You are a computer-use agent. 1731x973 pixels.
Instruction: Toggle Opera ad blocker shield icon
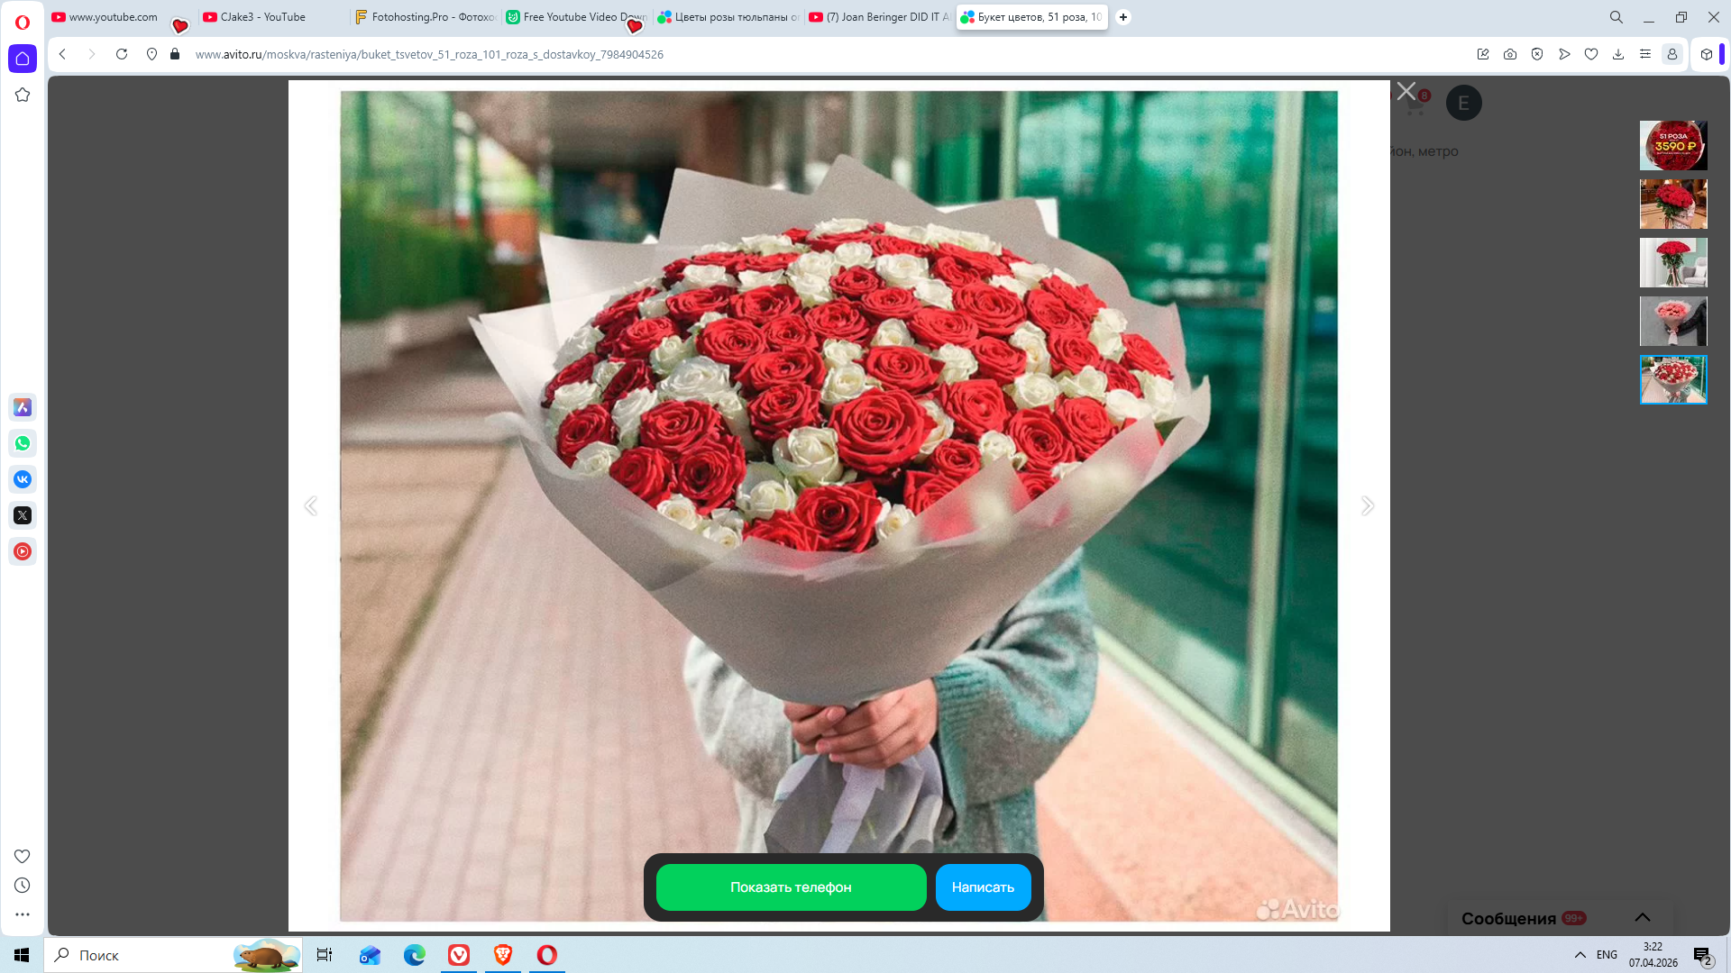[x=1537, y=54]
